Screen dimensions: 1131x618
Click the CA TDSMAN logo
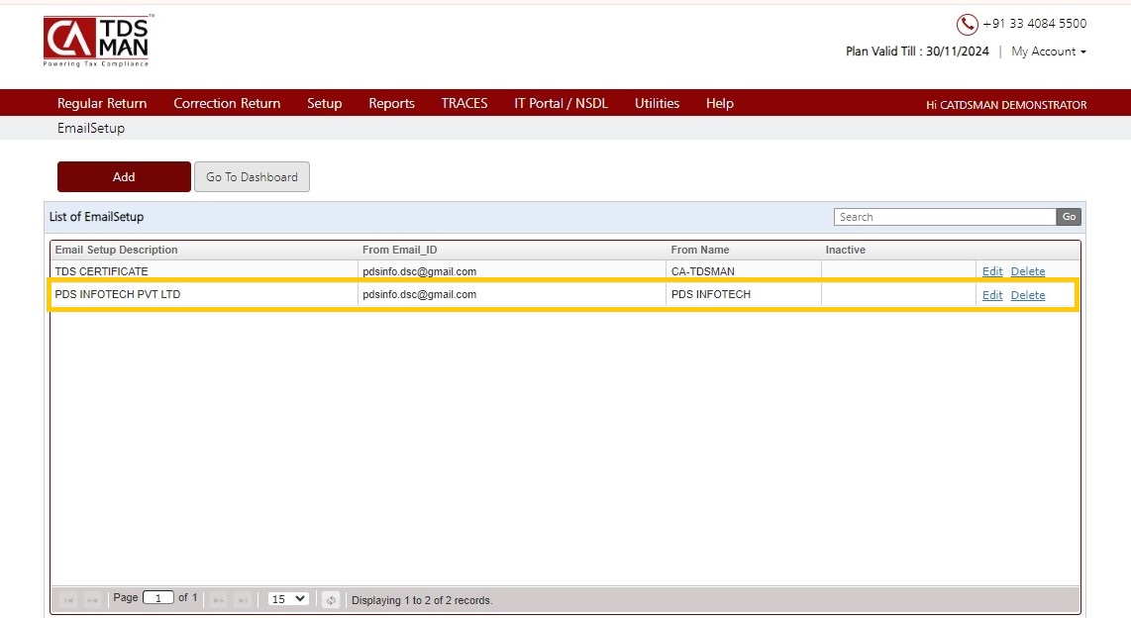[98, 42]
